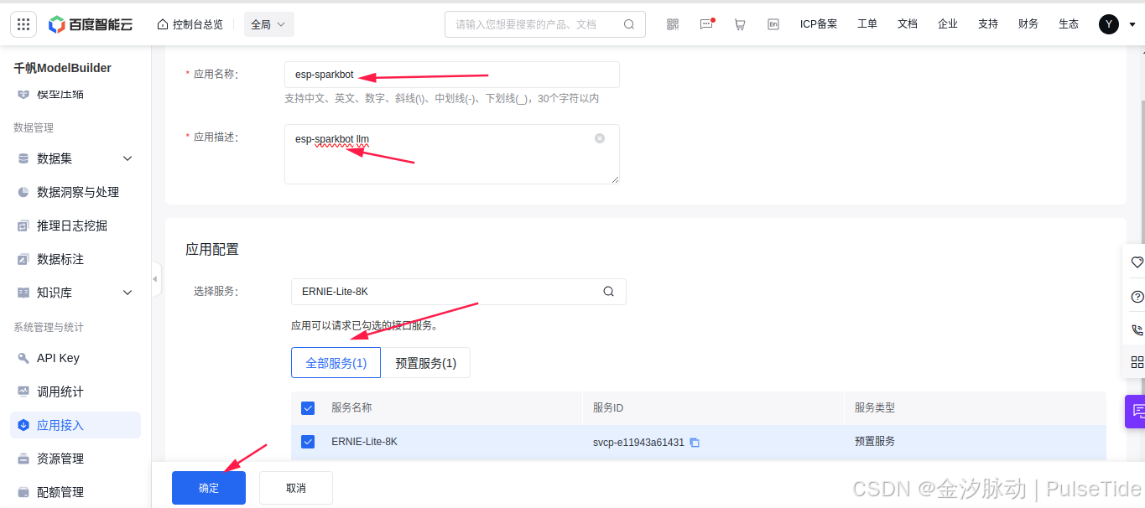Collapse the sidebar with the handle arrow
1145x508 pixels.
(x=156, y=279)
